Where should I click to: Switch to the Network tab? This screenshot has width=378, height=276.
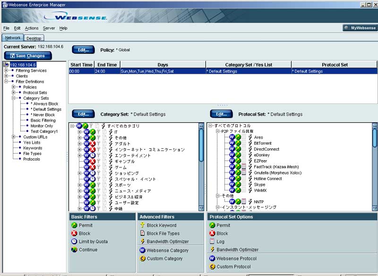(x=13, y=38)
